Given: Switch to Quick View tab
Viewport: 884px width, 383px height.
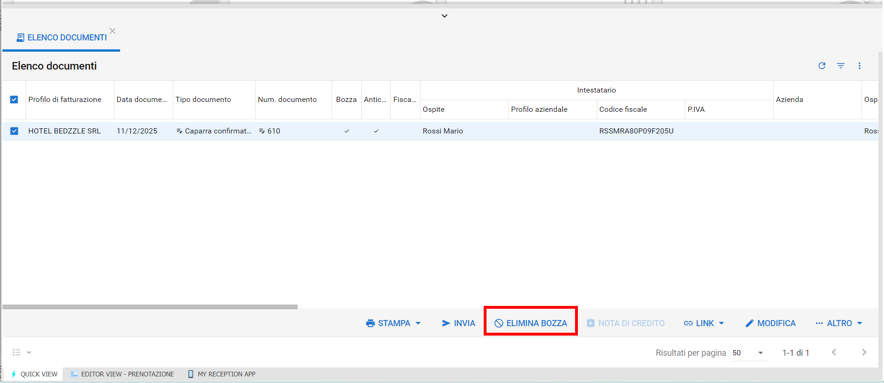Looking at the screenshot, I should point(34,374).
